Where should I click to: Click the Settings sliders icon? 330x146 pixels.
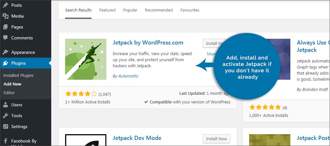point(5,126)
